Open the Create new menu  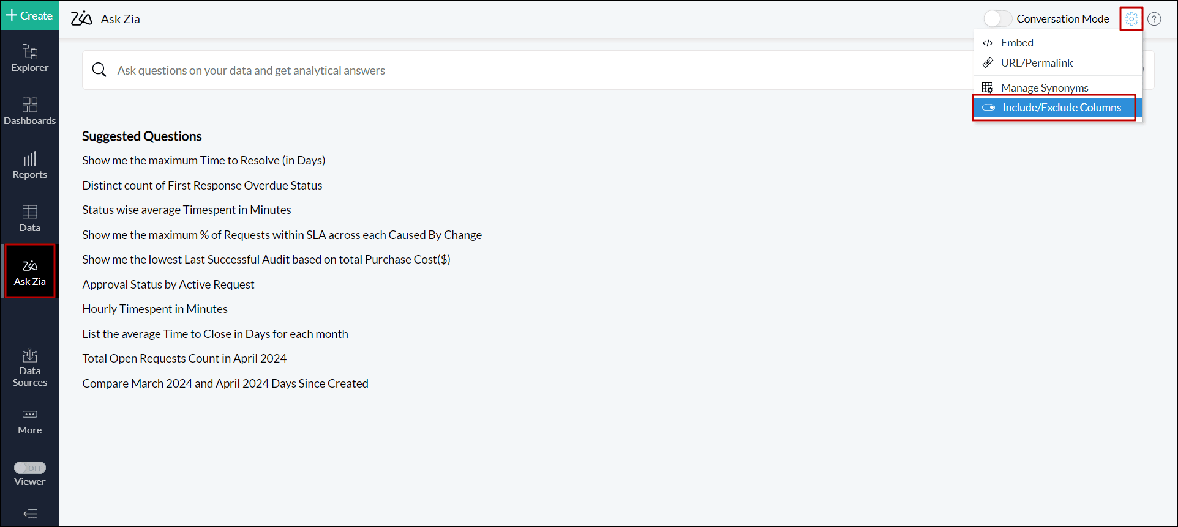pyautogui.click(x=29, y=15)
